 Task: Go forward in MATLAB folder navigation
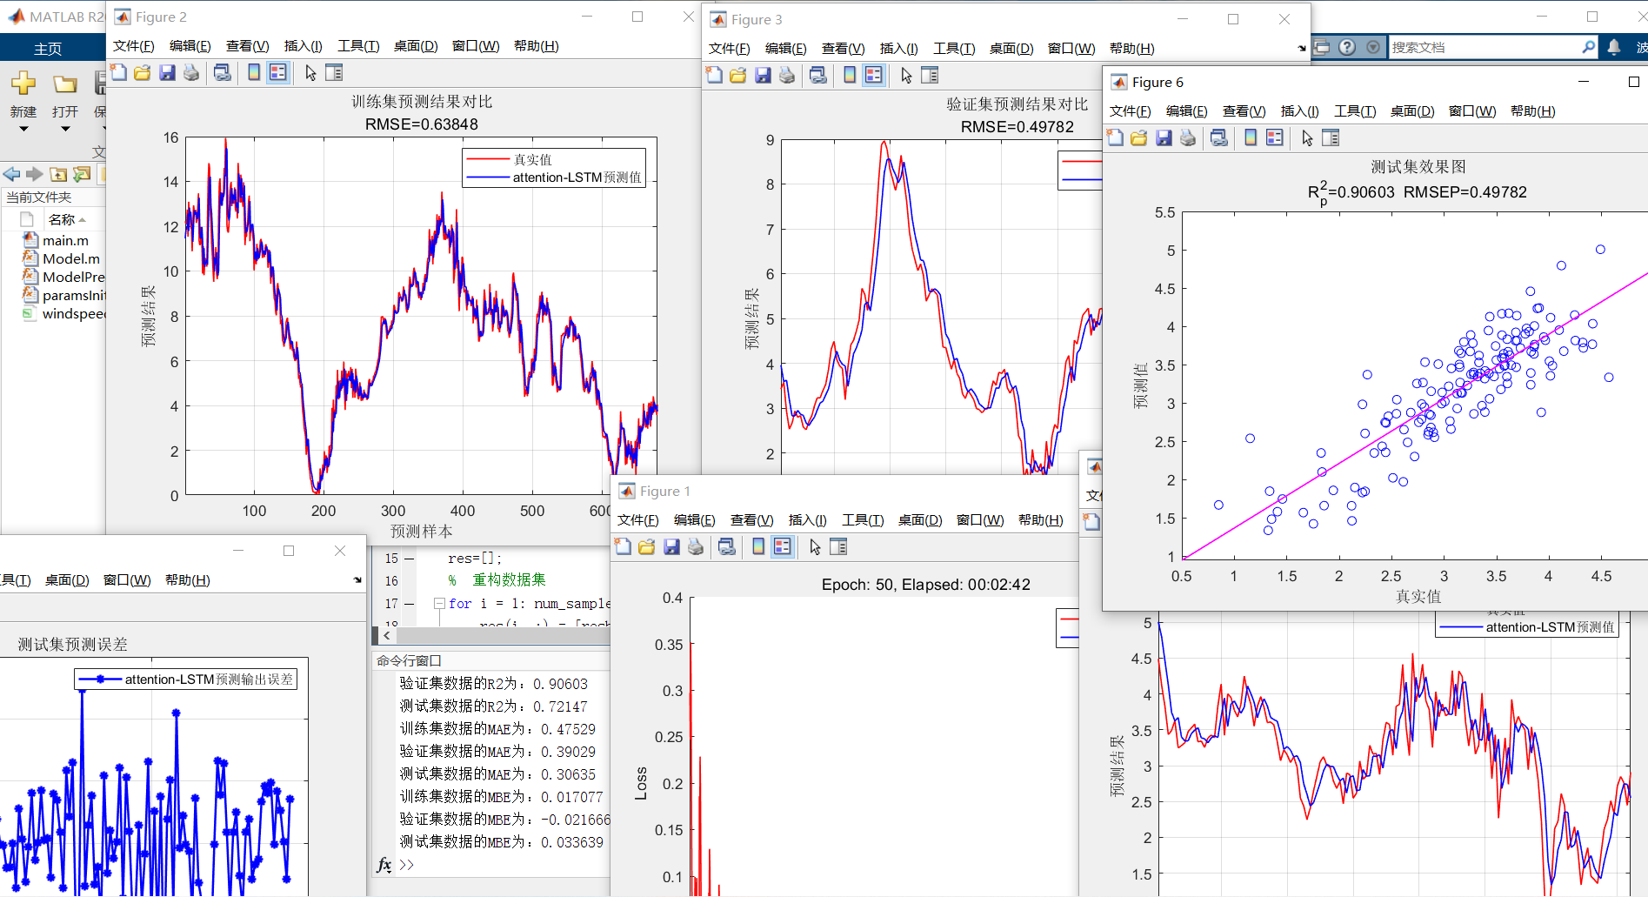coord(35,175)
